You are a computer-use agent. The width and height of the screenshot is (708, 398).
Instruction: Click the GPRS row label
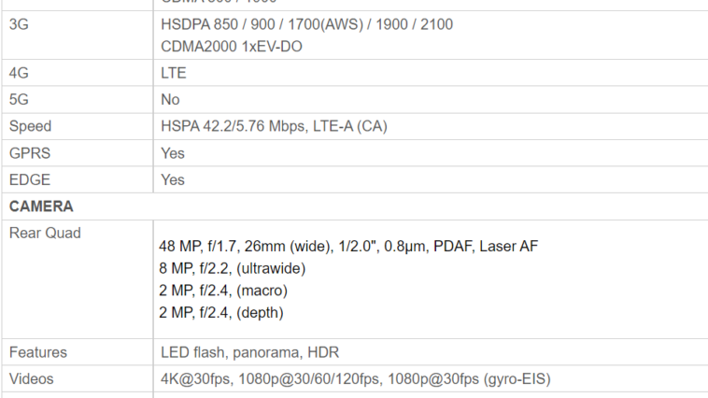pos(31,153)
